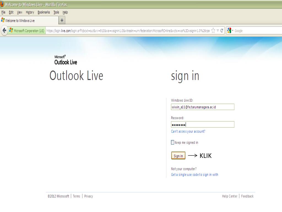This screenshot has height=212, width=282.
Task: Open the new tab plus button
Action: (62, 20)
